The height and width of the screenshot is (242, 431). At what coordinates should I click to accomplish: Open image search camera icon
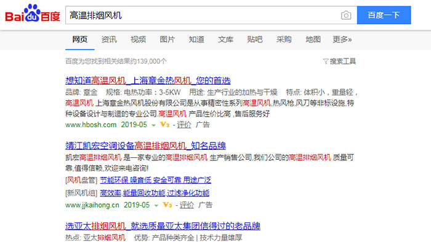(346, 15)
